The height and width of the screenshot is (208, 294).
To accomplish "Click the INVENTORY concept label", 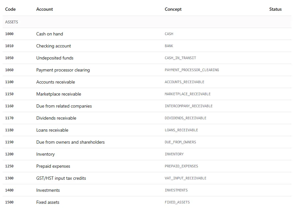I will point(174,154).
